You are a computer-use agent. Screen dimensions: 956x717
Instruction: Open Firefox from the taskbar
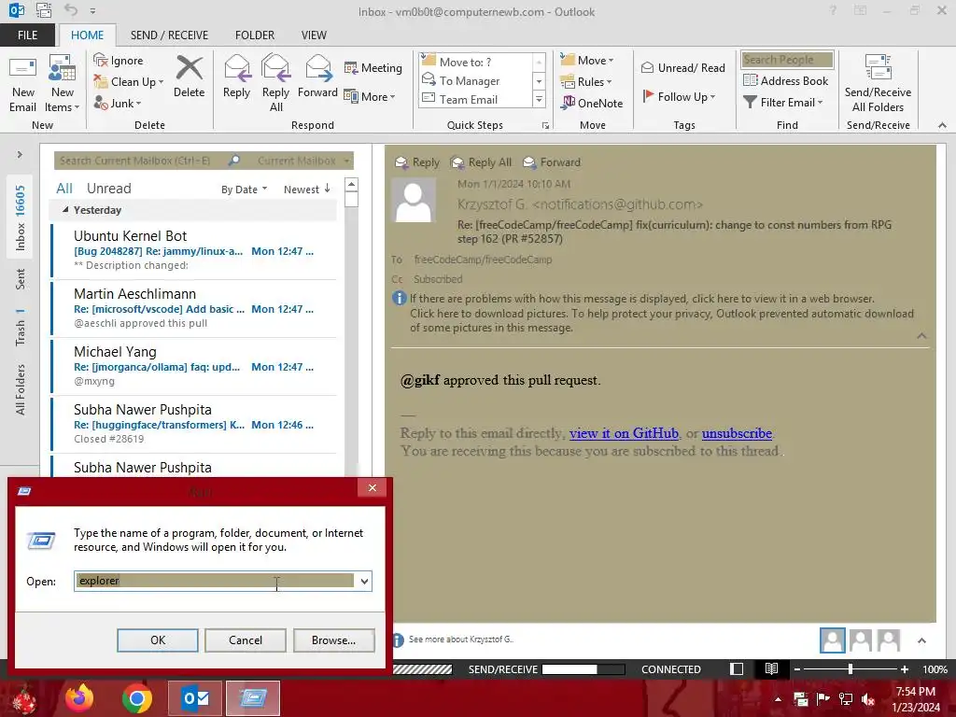pyautogui.click(x=79, y=698)
